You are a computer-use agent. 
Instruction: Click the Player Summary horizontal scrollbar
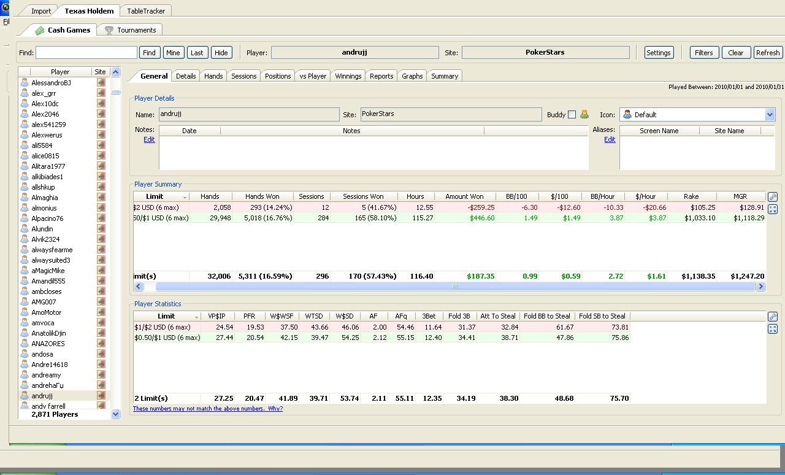[454, 286]
